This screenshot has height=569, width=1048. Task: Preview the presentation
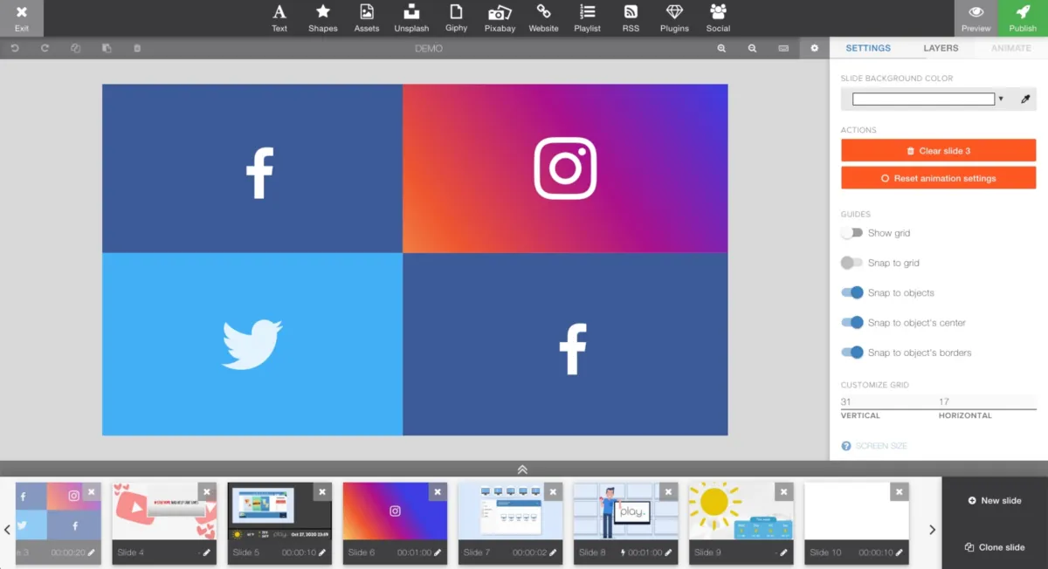[x=976, y=18]
